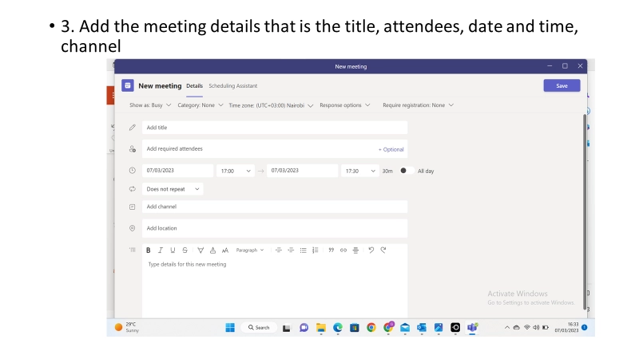Undo the last edit

click(371, 251)
